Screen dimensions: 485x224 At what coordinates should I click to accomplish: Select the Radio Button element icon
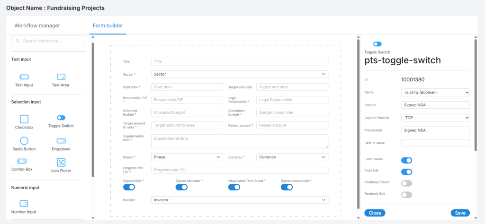tap(24, 141)
